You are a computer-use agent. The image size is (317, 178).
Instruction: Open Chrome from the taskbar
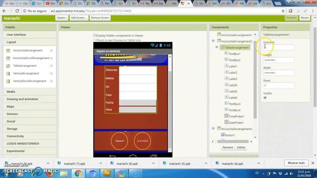click(78, 174)
